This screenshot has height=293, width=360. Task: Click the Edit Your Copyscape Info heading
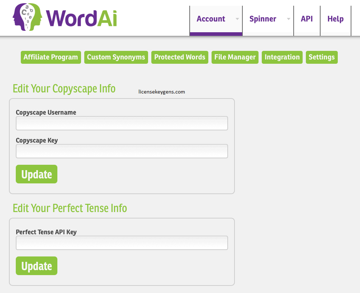(x=64, y=89)
